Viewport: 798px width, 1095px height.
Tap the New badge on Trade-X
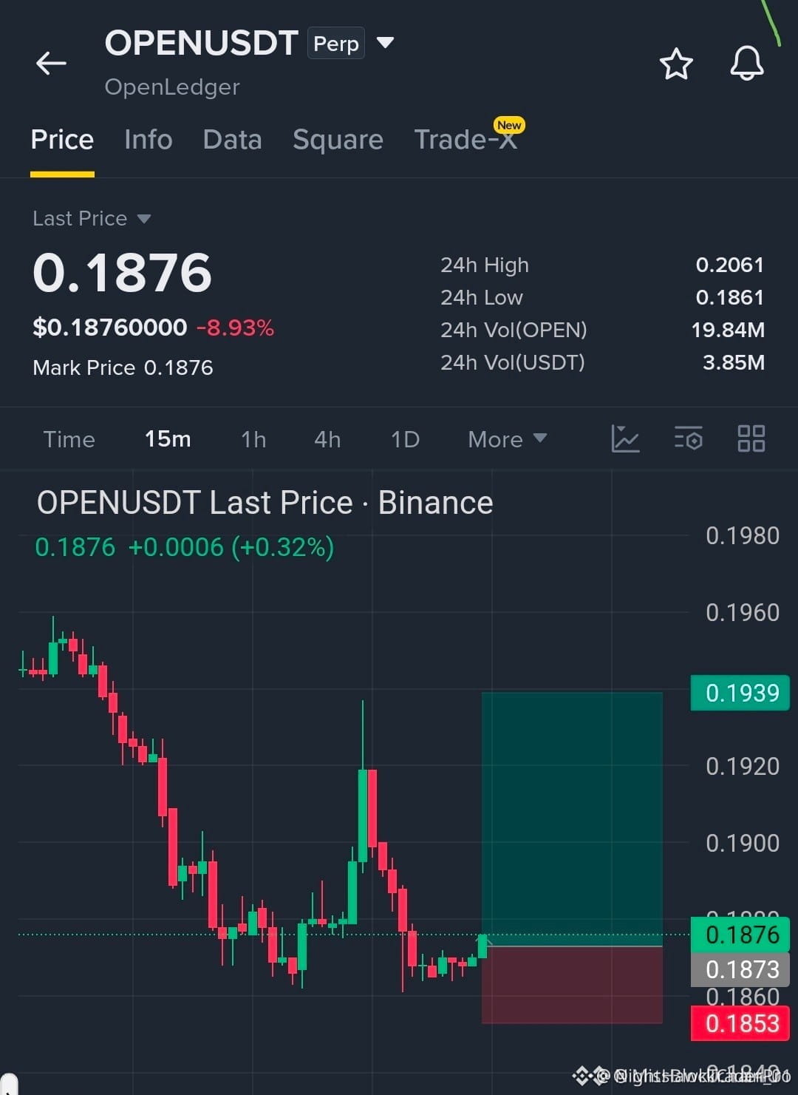click(x=509, y=125)
